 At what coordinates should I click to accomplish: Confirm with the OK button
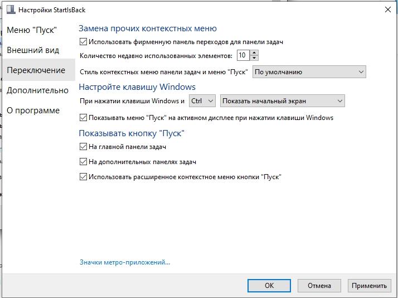coord(269,286)
